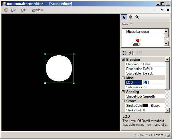Collapse the Shading category
The width and height of the screenshot is (172, 139).
123,92
